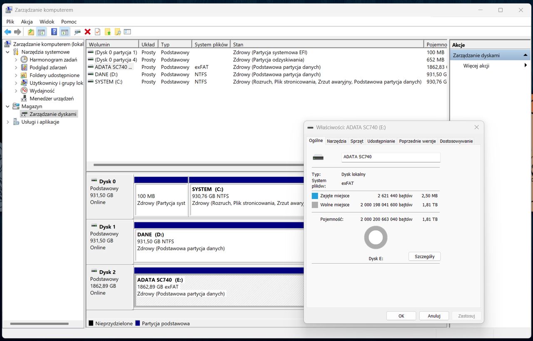Click the Szczegóły button

(424, 256)
